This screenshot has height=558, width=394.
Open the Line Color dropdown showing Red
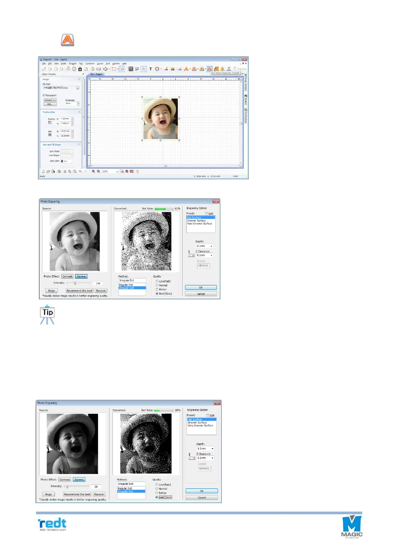[72, 161]
